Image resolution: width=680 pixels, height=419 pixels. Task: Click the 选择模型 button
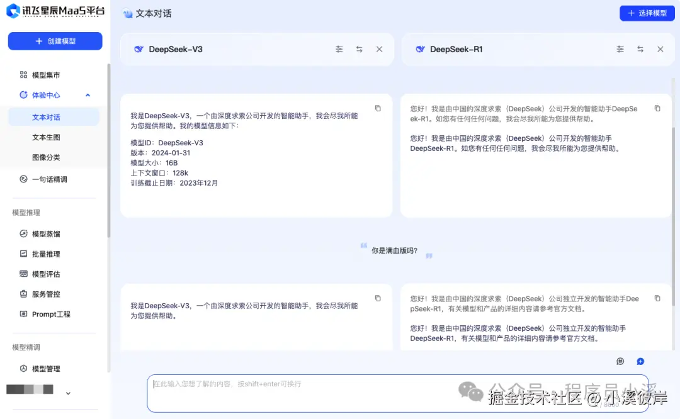(647, 13)
